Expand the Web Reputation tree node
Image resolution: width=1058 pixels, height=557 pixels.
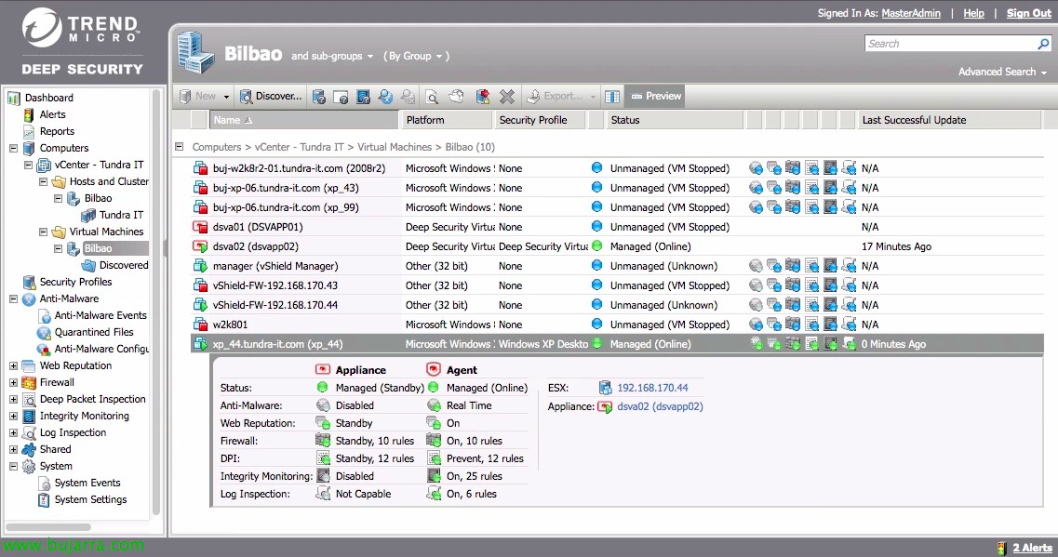pos(13,366)
